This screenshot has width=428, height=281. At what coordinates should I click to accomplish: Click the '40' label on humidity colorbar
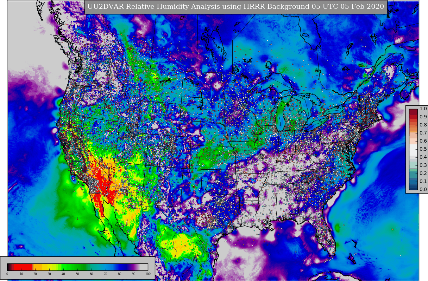[x=63, y=274]
